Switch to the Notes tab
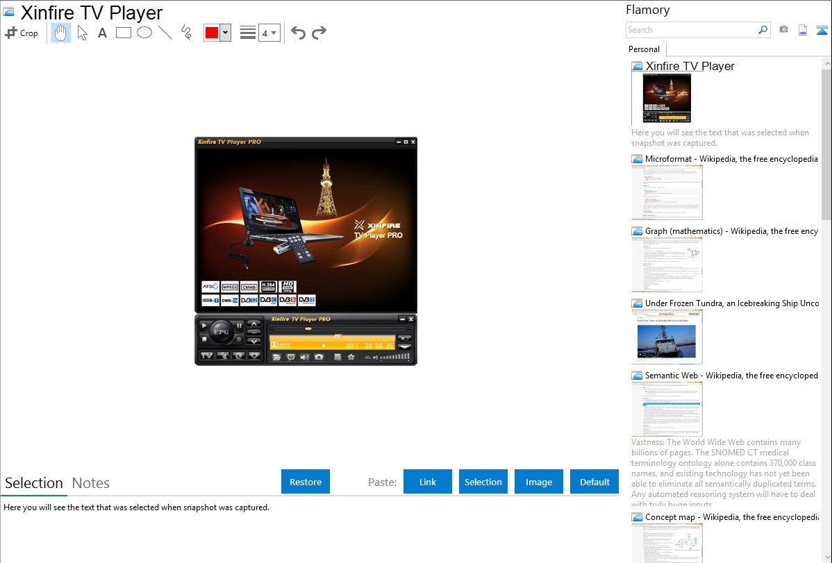Image resolution: width=832 pixels, height=563 pixels. (x=91, y=483)
